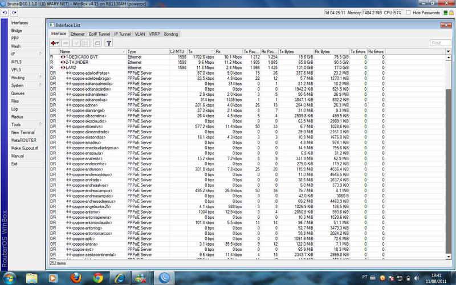Open Internet Explorer taskbar icon
This screenshot has width=456, height=285.
120,278
